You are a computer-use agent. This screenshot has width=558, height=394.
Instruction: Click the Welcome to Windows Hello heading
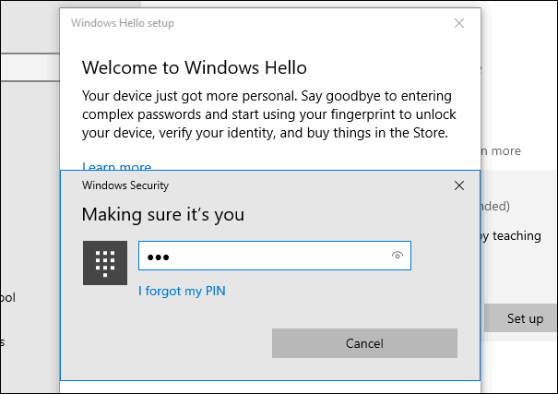tap(195, 67)
